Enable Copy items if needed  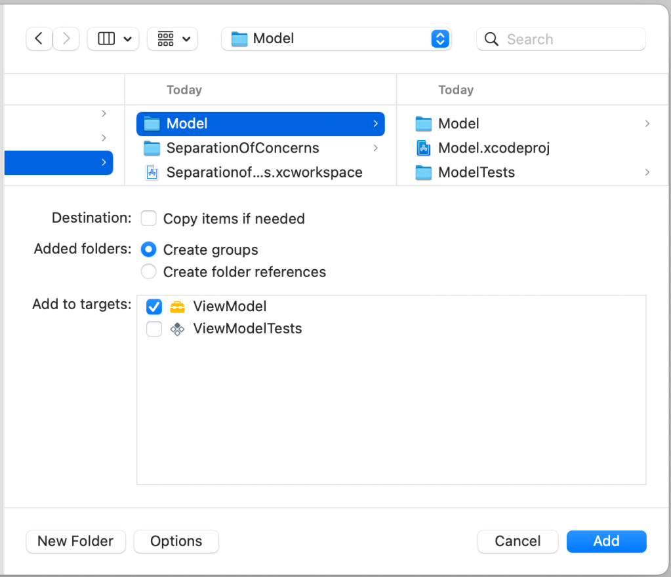[149, 218]
